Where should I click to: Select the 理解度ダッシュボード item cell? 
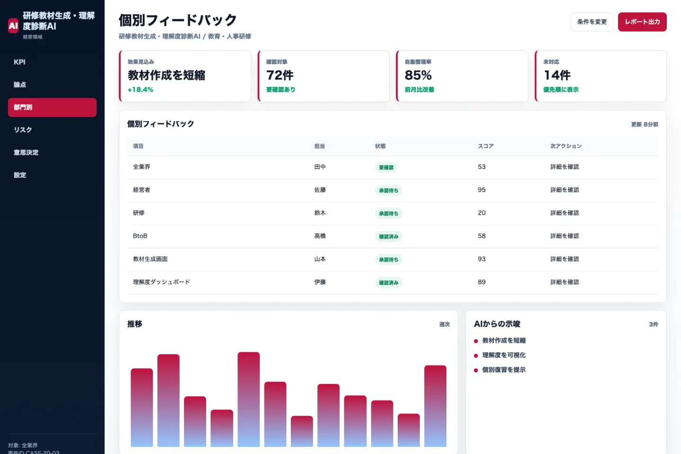coord(161,282)
